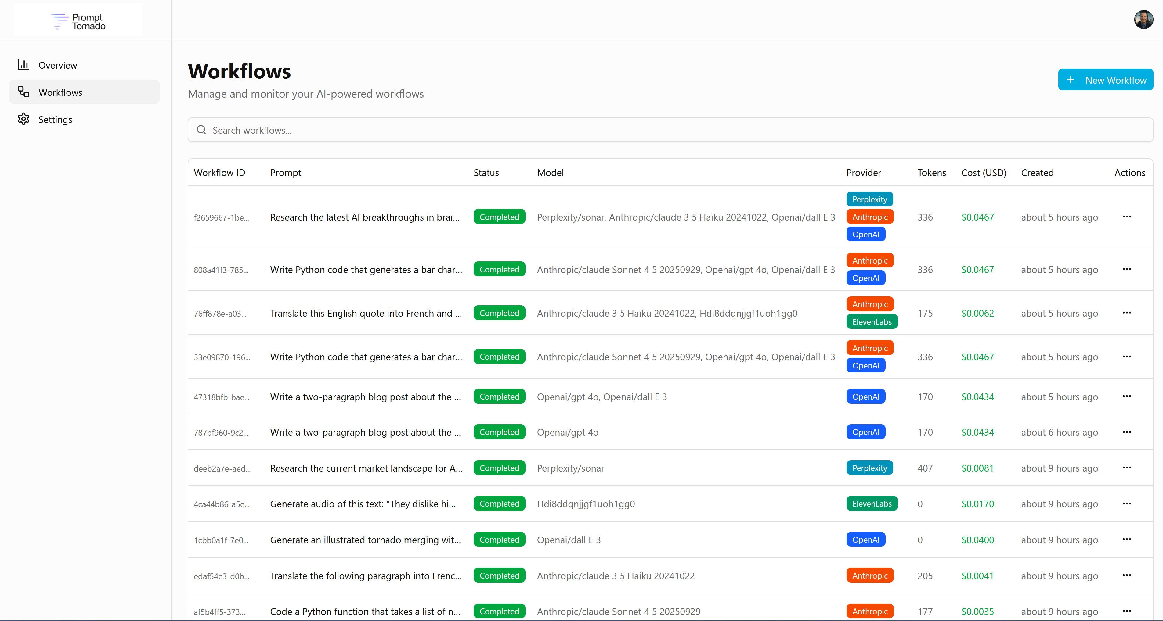The height and width of the screenshot is (621, 1163).
Task: Switch to the Workflows section
Action: [x=60, y=92]
